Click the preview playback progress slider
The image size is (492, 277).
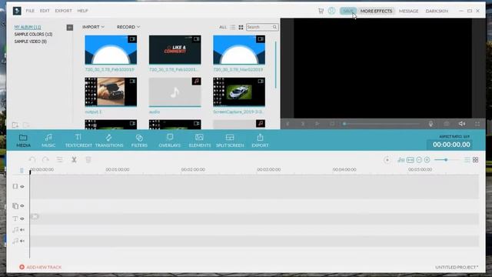(x=381, y=124)
